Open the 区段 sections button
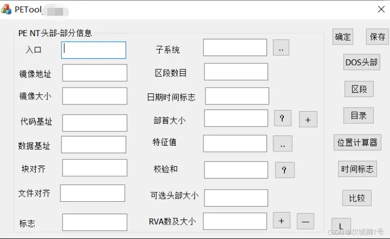This screenshot has width=390, height=239. [359, 89]
